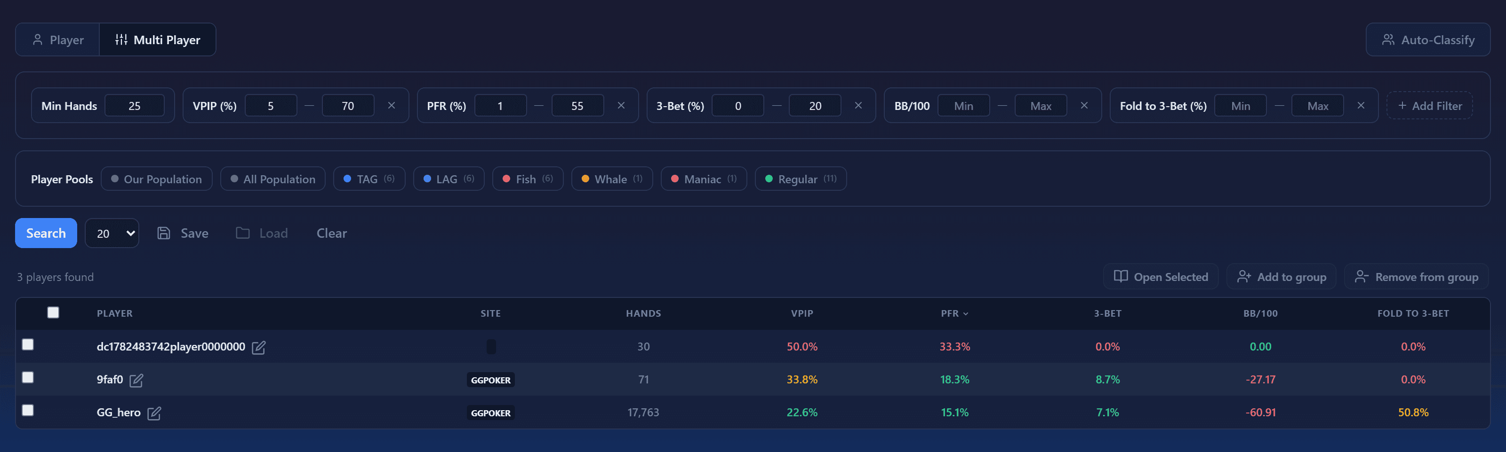Click the GGPOKER badge in GG_hero row
The height and width of the screenshot is (452, 1506).
pos(490,412)
